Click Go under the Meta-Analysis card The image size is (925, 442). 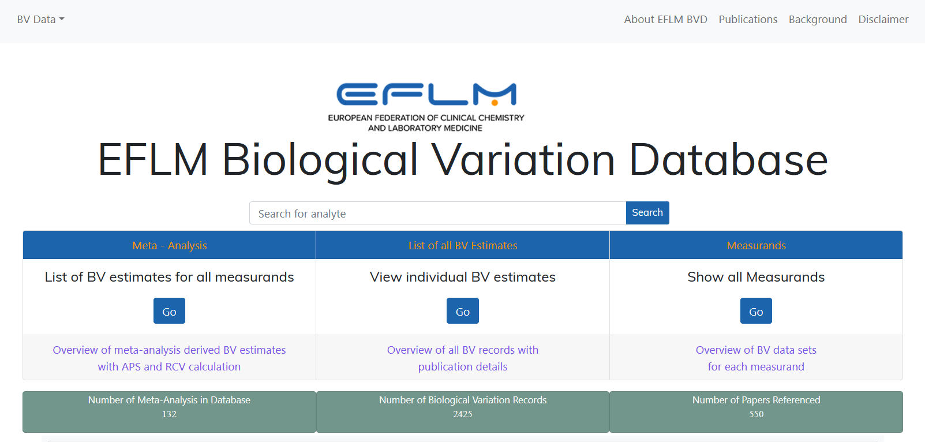click(169, 311)
